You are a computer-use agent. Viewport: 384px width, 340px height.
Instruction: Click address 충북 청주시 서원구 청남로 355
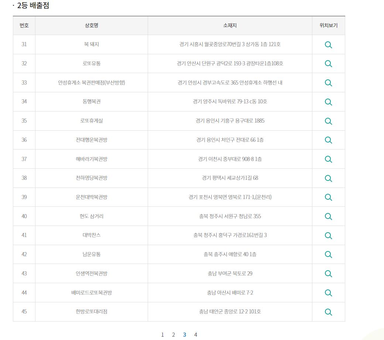[x=230, y=216]
